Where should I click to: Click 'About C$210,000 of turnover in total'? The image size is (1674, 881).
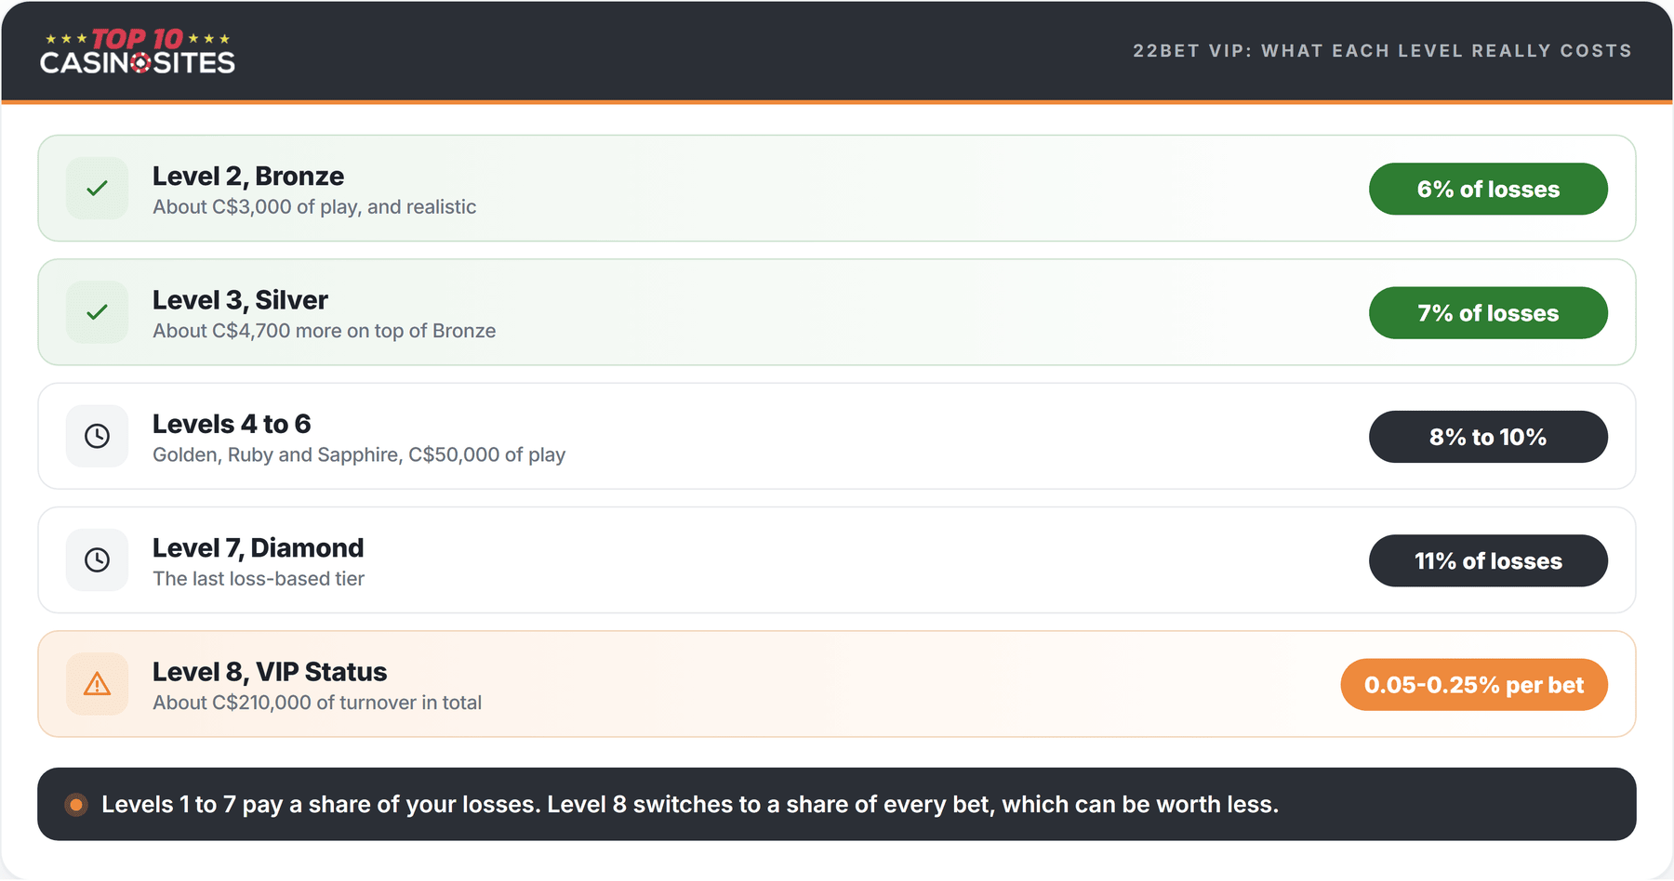[x=317, y=703]
